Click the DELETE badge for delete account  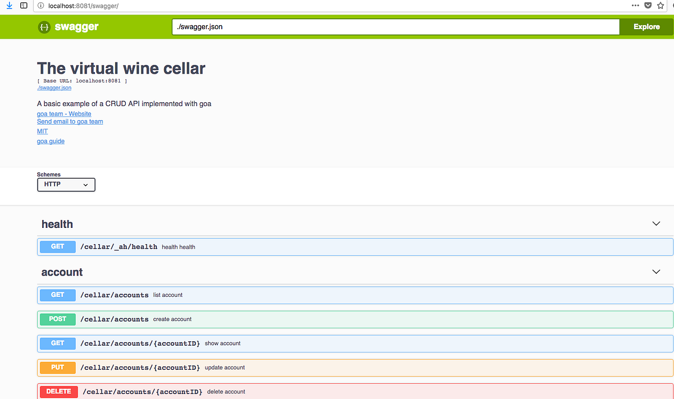click(x=58, y=391)
